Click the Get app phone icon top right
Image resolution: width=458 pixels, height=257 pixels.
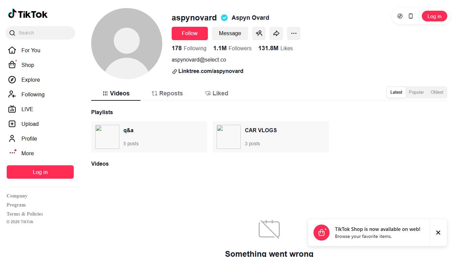coord(410,16)
